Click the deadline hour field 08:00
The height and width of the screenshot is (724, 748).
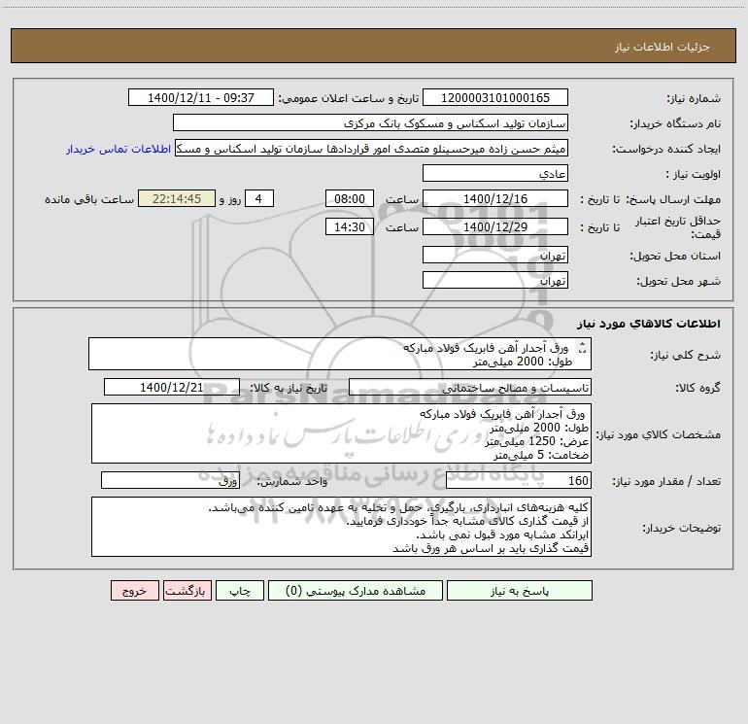(x=349, y=198)
